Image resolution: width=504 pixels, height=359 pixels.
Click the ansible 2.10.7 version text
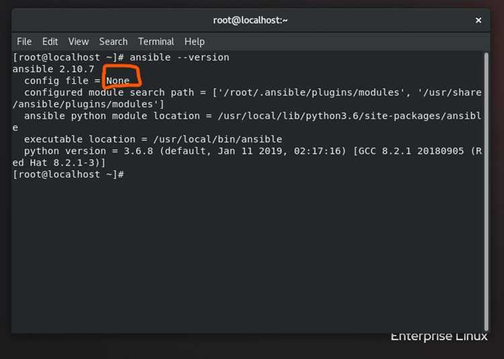click(x=53, y=69)
